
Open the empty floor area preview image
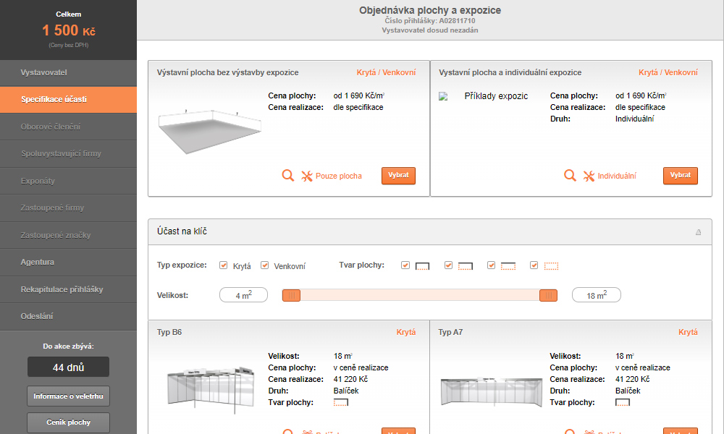click(x=210, y=130)
